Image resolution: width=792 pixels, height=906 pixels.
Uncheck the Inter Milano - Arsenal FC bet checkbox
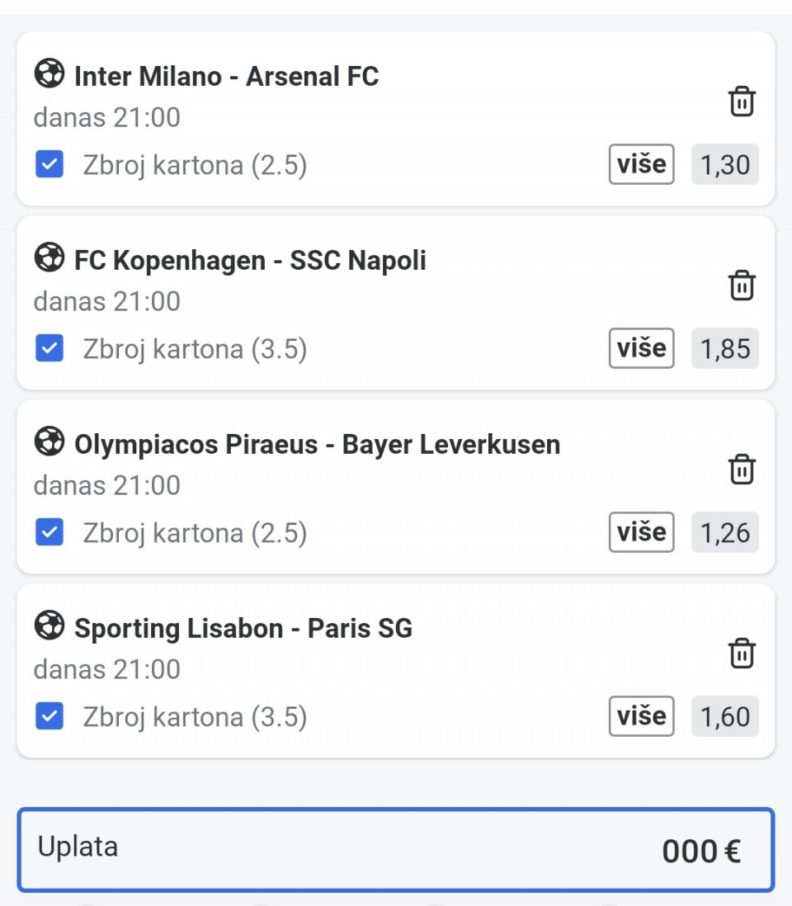pos(49,165)
